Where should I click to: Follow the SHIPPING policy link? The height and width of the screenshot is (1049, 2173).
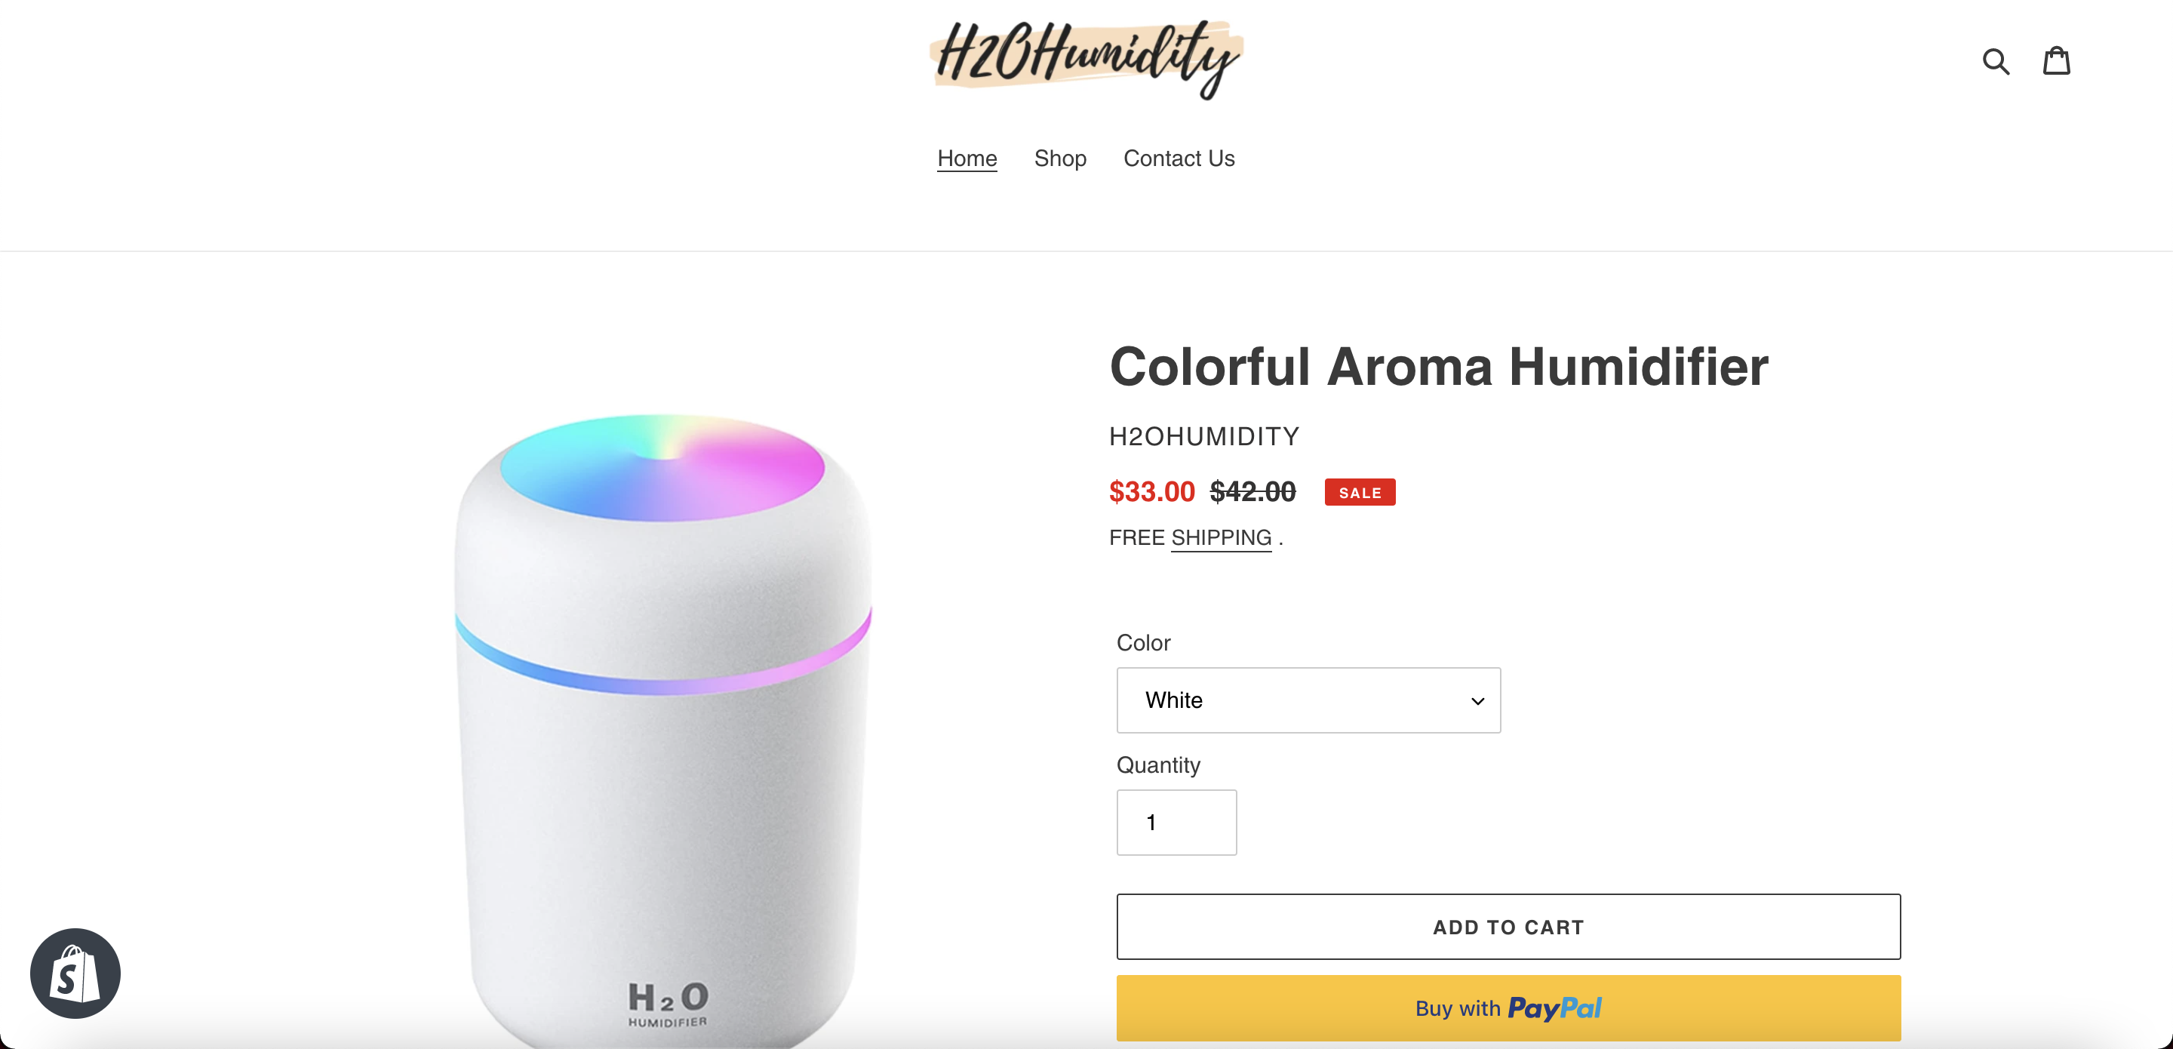pos(1221,537)
